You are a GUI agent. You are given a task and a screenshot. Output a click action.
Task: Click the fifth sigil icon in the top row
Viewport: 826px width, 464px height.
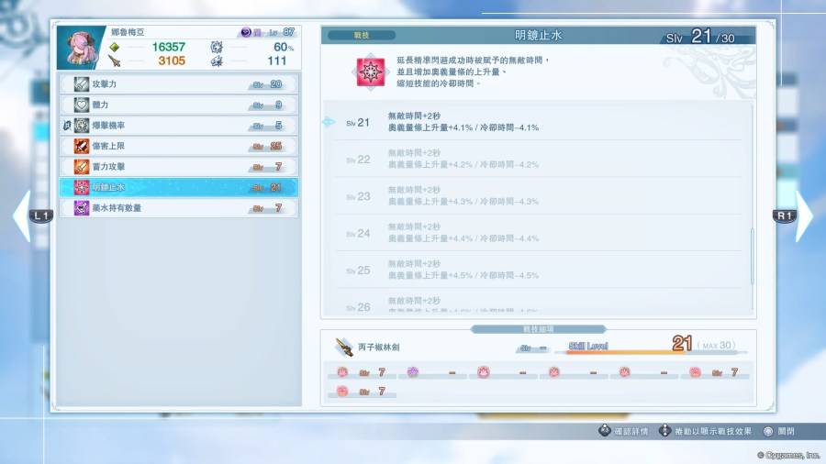click(624, 372)
